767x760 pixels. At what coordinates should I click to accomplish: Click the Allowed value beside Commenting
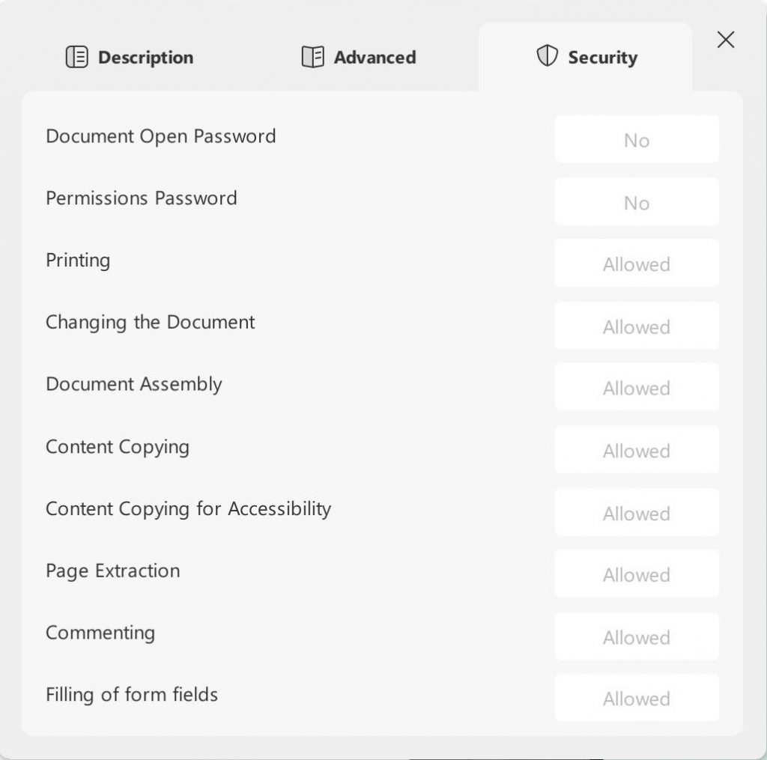[637, 636]
